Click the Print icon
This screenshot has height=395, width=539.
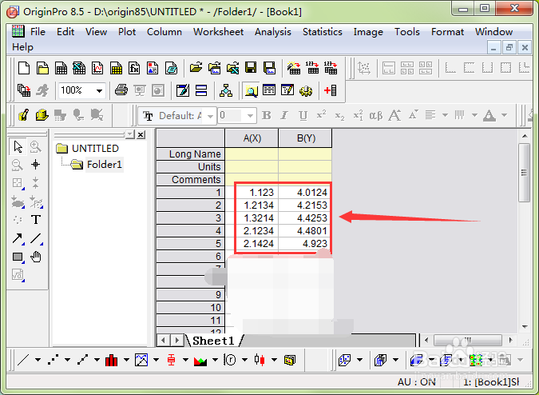121,90
